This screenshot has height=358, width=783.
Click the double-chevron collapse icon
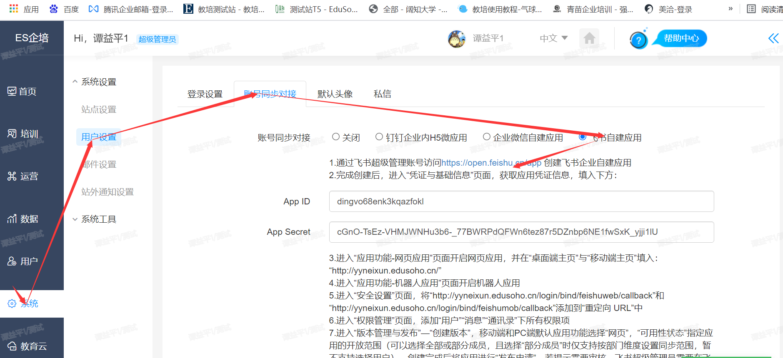tap(773, 39)
